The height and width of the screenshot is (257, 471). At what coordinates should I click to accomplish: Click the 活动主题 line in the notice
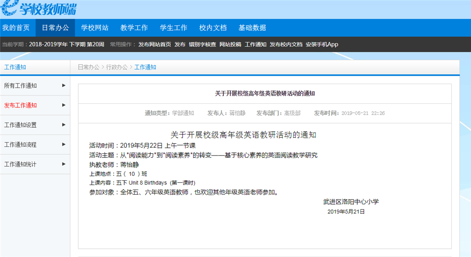[203, 155]
